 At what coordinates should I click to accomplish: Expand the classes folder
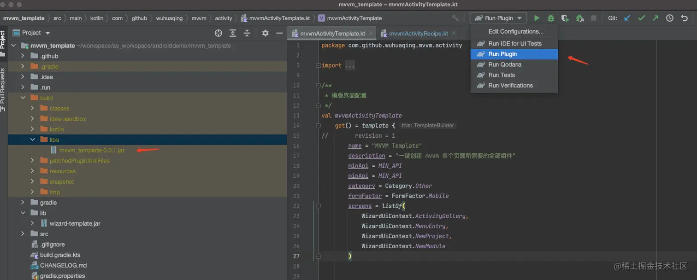32,108
